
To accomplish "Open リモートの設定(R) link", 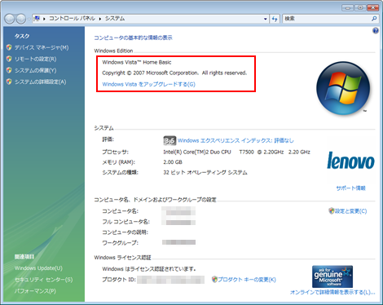I will click(36, 59).
